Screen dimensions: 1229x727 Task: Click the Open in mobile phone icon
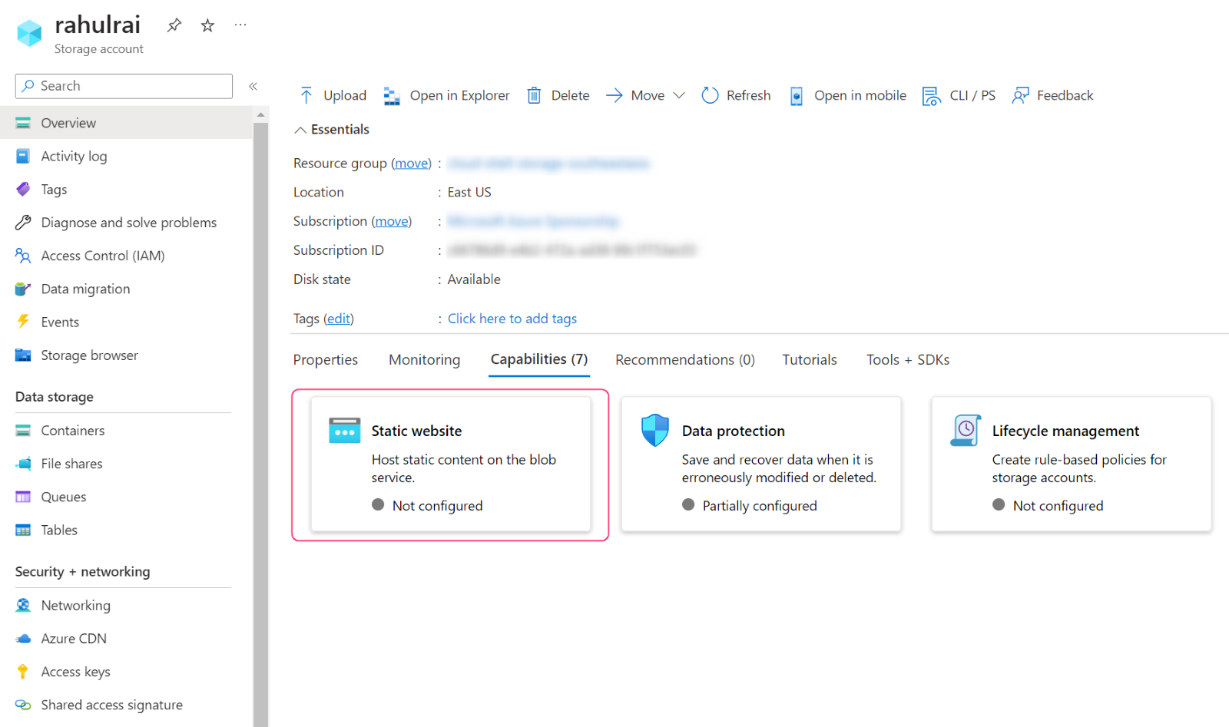click(x=797, y=96)
